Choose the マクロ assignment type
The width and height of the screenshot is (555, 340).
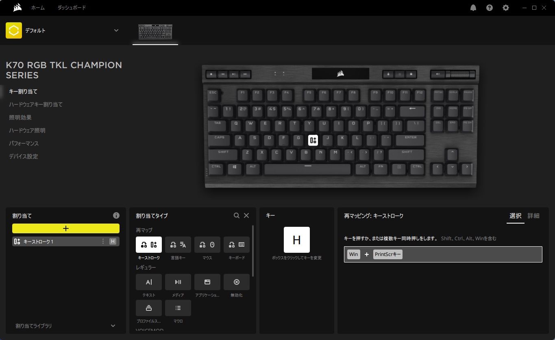pyautogui.click(x=178, y=308)
